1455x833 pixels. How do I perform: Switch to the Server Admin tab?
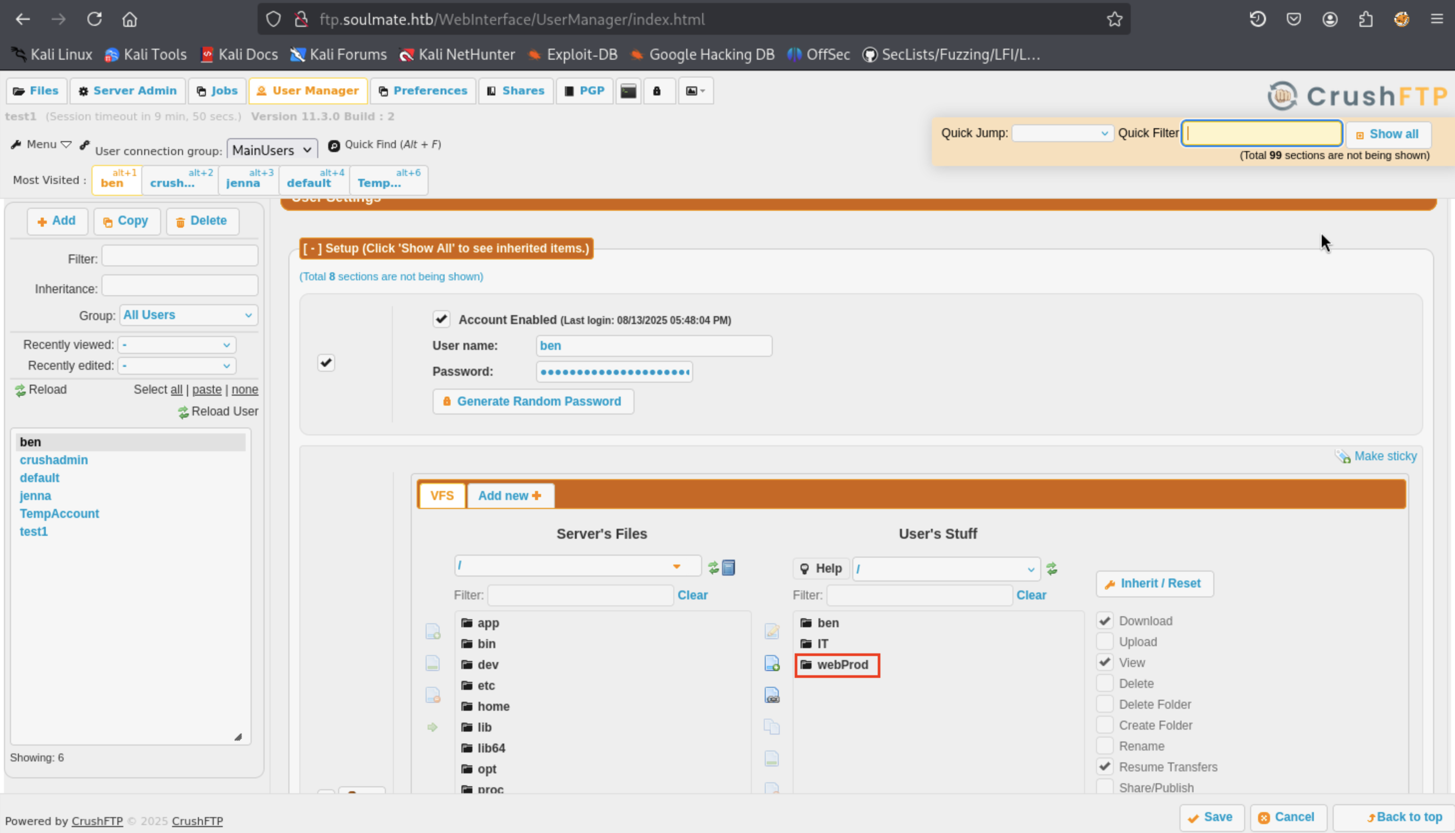(128, 91)
